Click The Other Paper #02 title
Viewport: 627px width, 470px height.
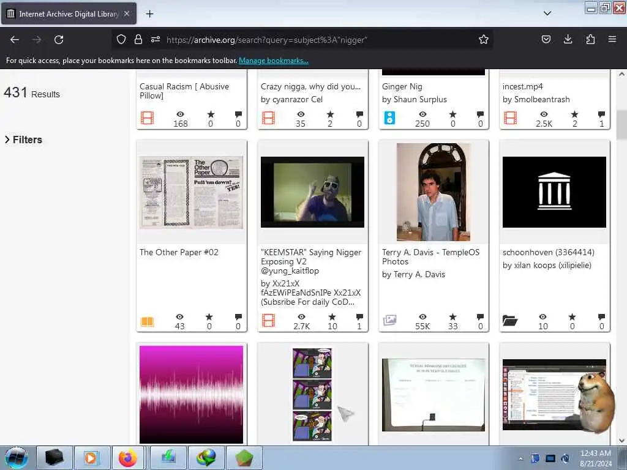[x=179, y=252]
